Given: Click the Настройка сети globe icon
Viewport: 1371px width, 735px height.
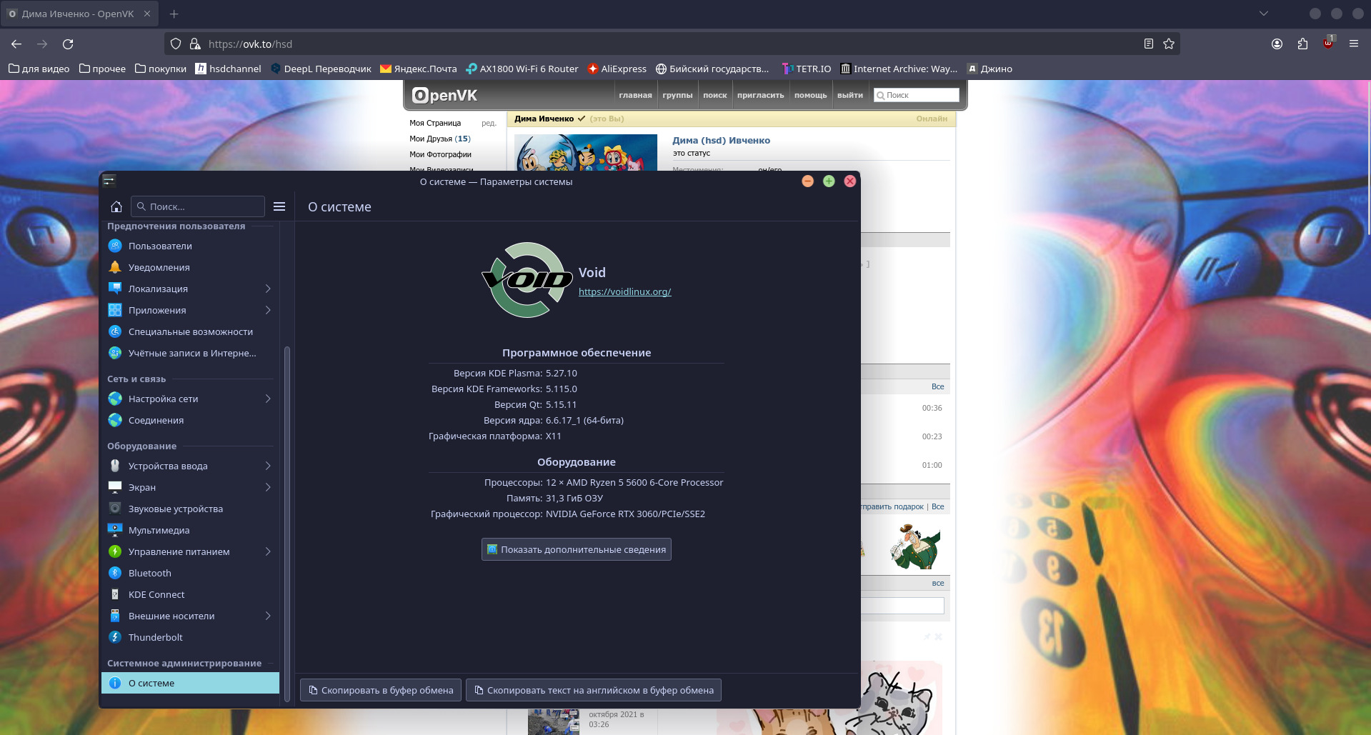Looking at the screenshot, I should pos(115,399).
